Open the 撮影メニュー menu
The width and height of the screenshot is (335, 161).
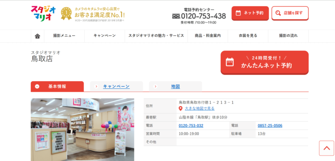pos(64,36)
